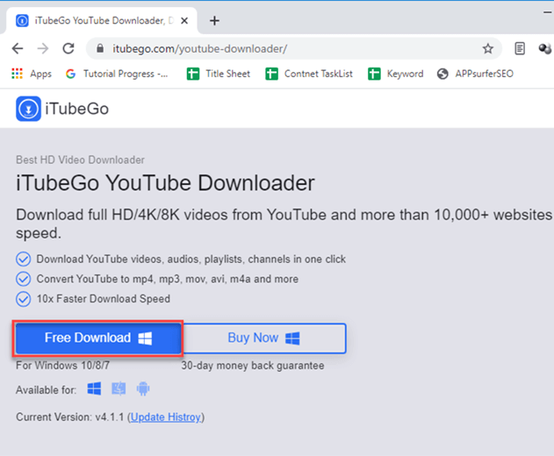Click the iTubeGo brand name text

coord(76,109)
